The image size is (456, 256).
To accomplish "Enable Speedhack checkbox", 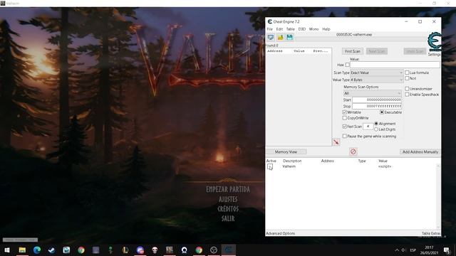I will tap(407, 95).
